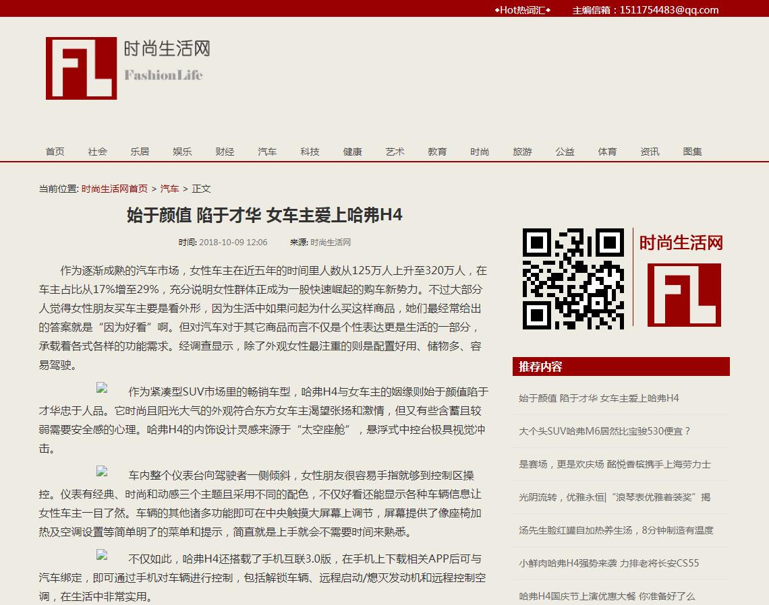Go to the 娱乐 section

pos(182,152)
